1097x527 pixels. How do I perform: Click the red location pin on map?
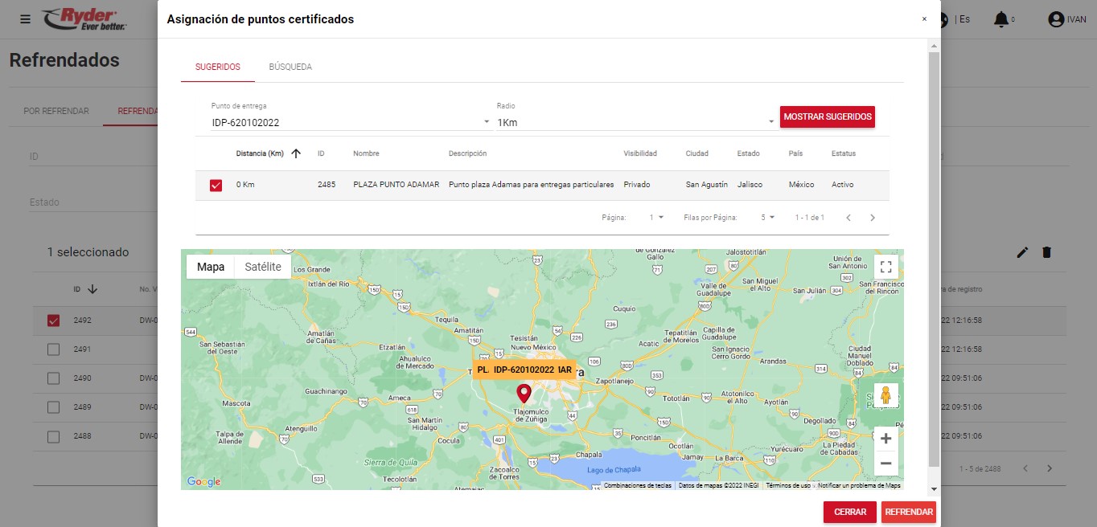pyautogui.click(x=524, y=393)
